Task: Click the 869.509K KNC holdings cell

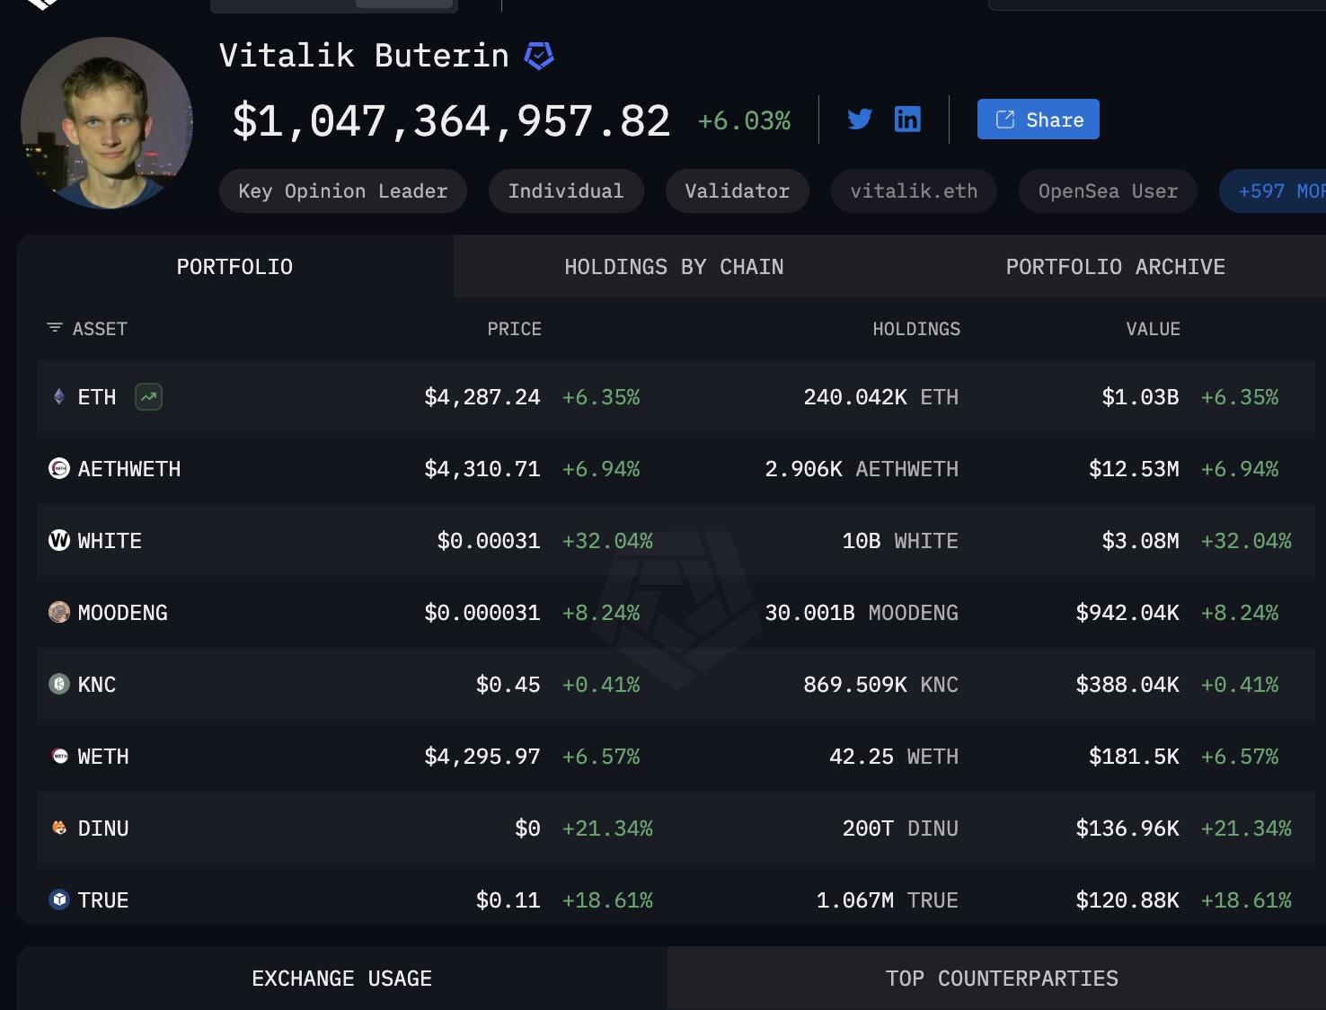Action: [x=881, y=685]
